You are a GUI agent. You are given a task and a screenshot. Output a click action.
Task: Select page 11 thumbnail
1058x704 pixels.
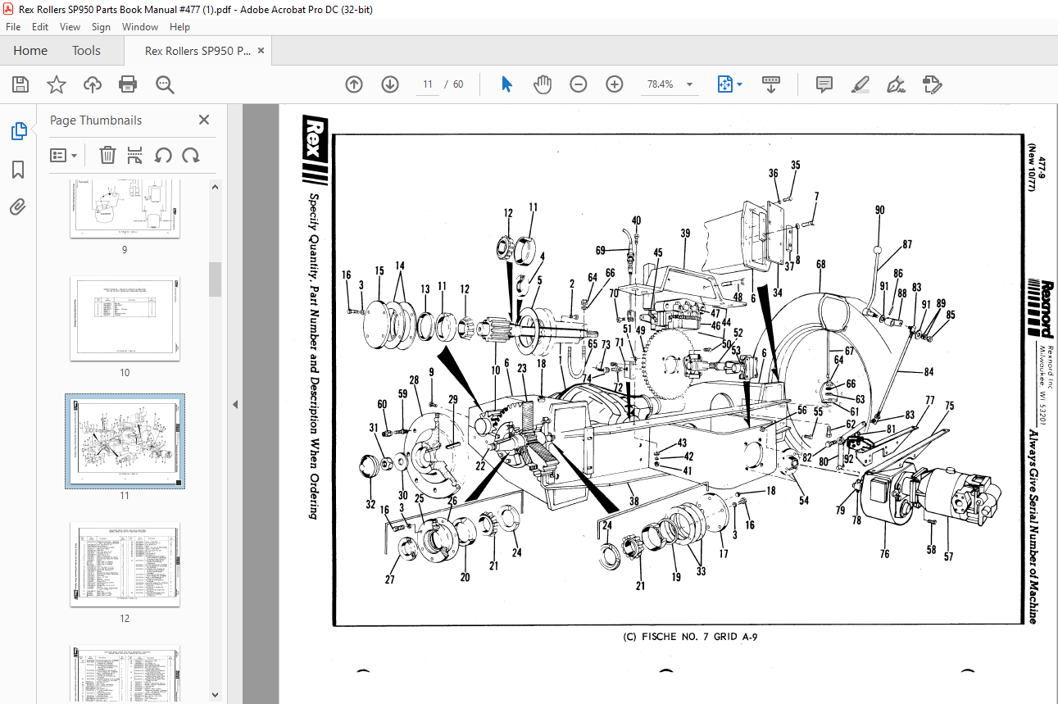tap(125, 442)
